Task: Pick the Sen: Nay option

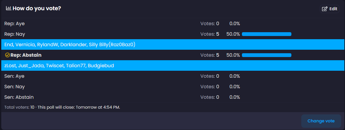Action: (15, 87)
